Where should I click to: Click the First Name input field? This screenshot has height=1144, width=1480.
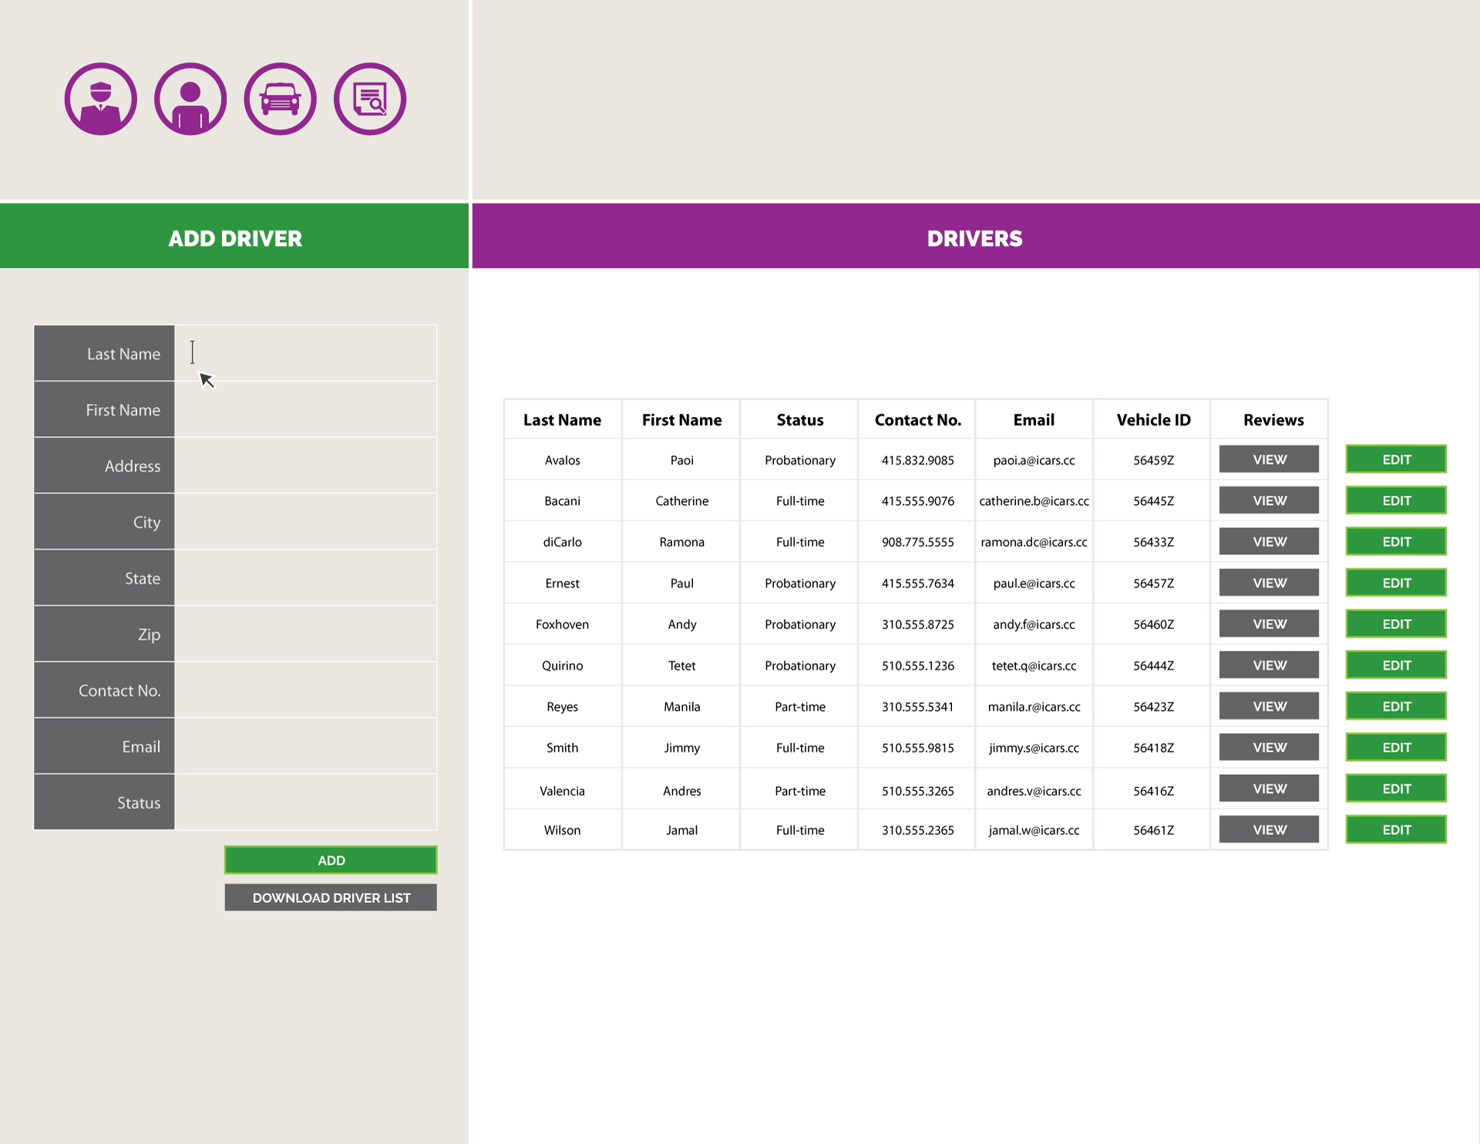tap(305, 409)
